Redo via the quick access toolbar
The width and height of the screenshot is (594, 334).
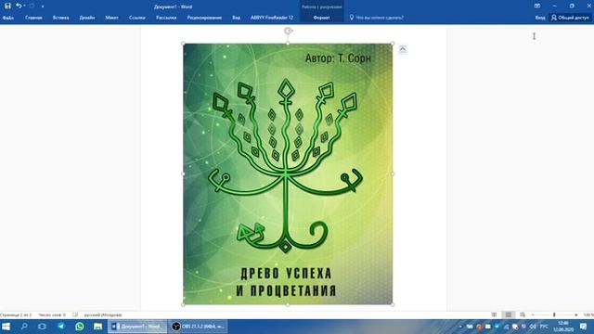pos(32,6)
